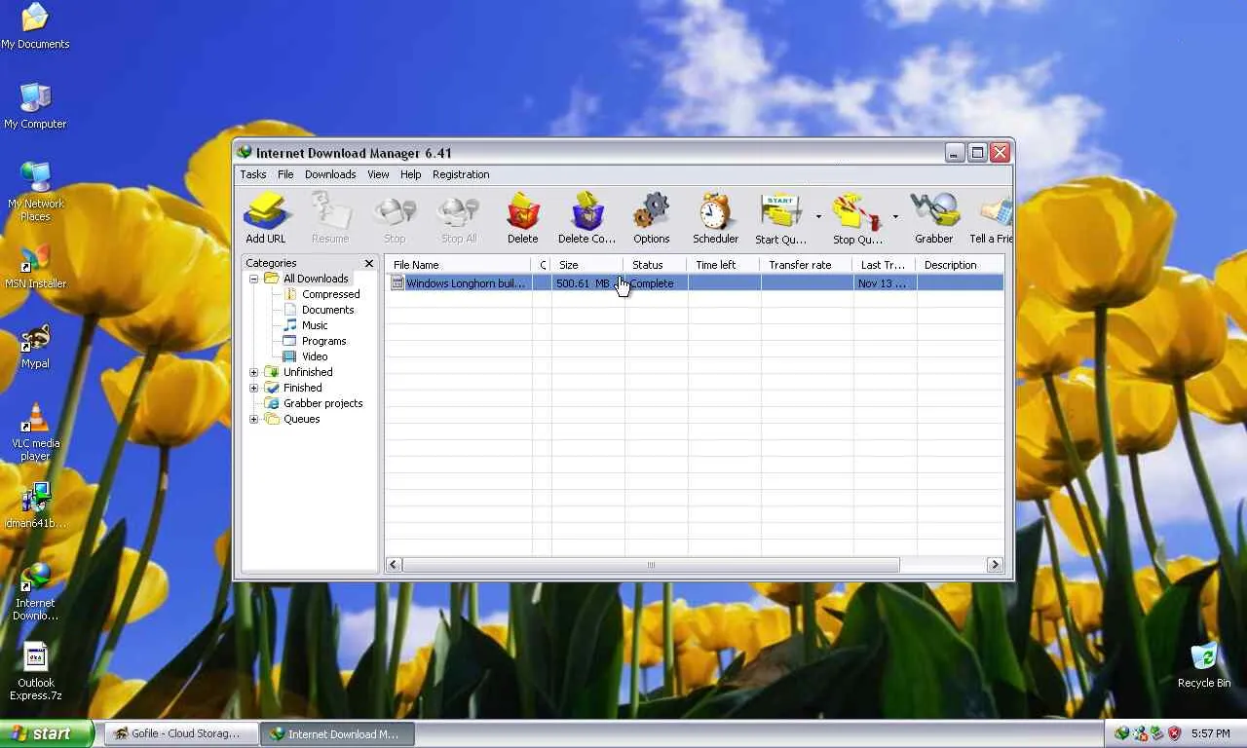This screenshot has height=748, width=1247.
Task: Click the greyed Stop toolbar icon
Action: click(395, 217)
